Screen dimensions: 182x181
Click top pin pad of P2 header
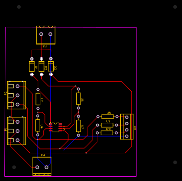click(18, 86)
